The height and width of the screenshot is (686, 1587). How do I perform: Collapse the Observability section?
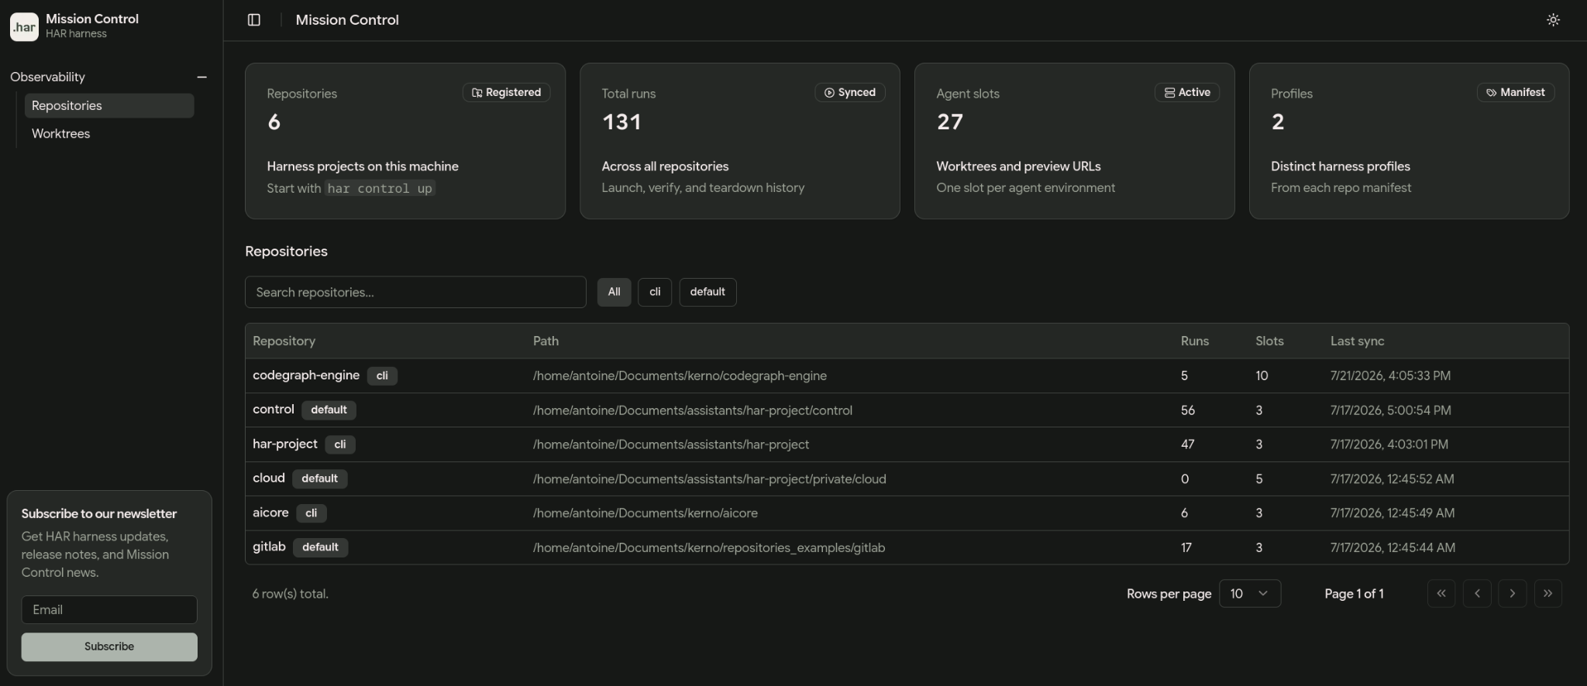202,77
